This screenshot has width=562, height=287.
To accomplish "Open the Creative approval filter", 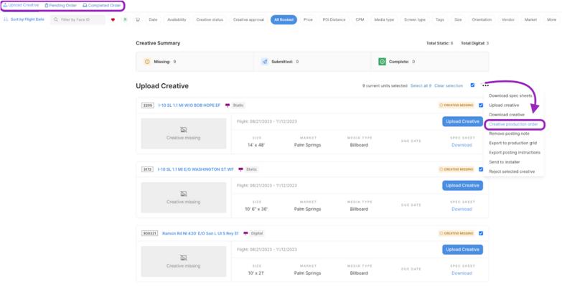I will click(x=248, y=19).
